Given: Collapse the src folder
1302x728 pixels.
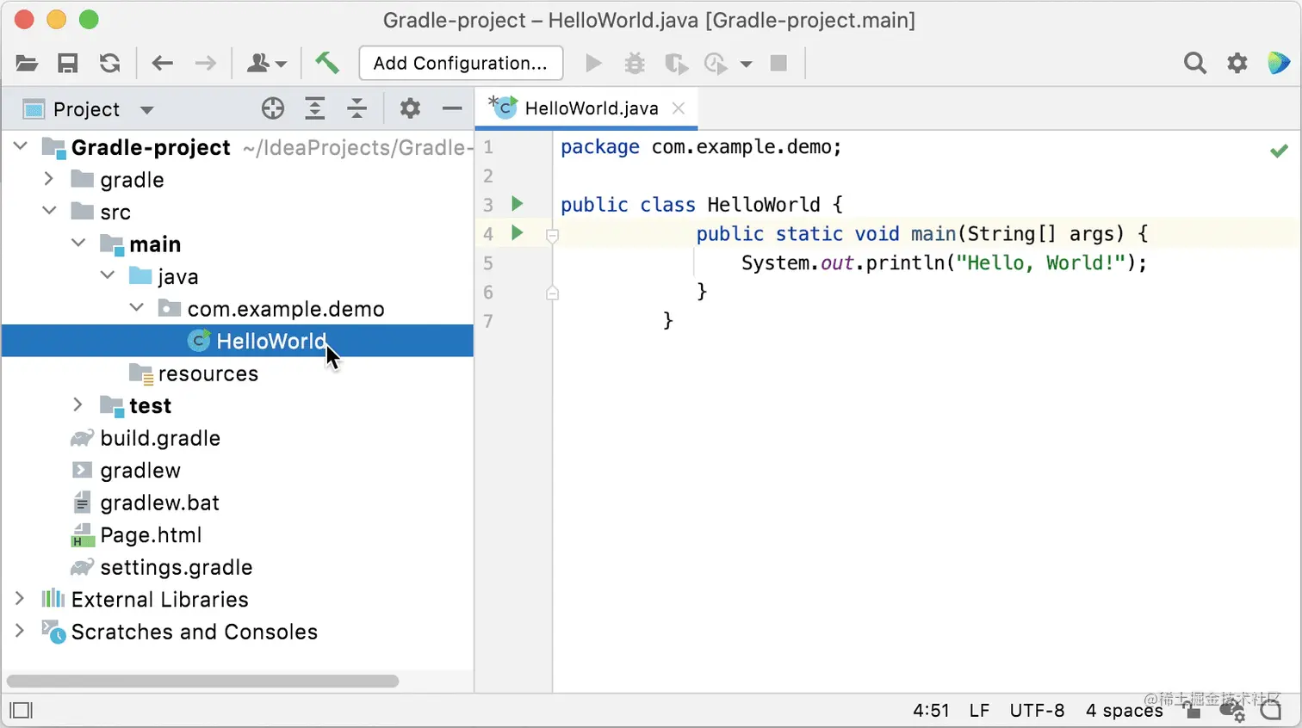Looking at the screenshot, I should (49, 211).
